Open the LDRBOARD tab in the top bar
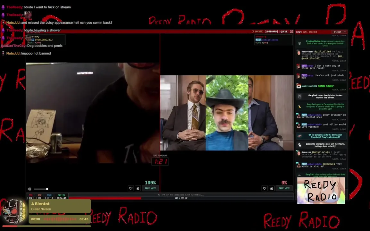The height and width of the screenshot is (231, 370). pos(271,31)
